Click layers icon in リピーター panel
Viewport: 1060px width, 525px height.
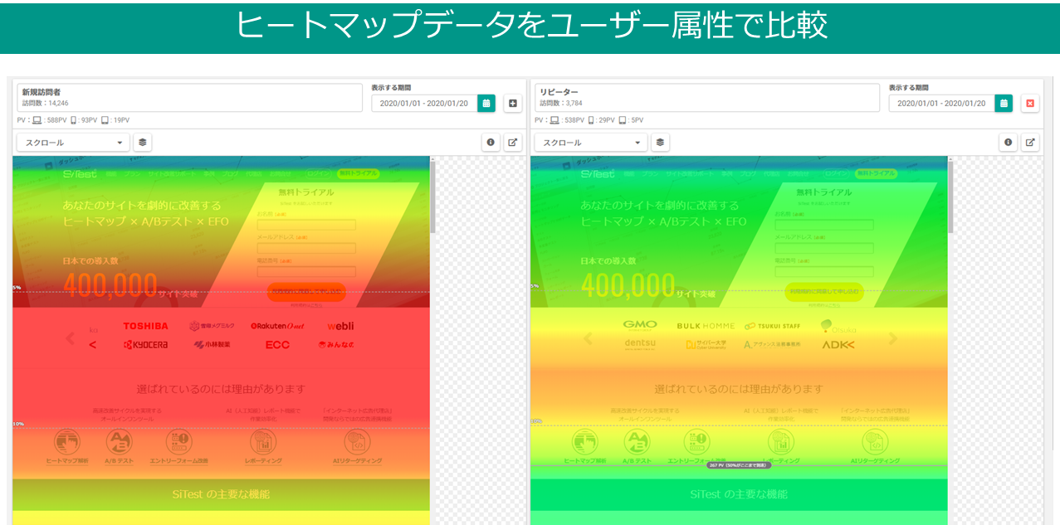point(660,143)
